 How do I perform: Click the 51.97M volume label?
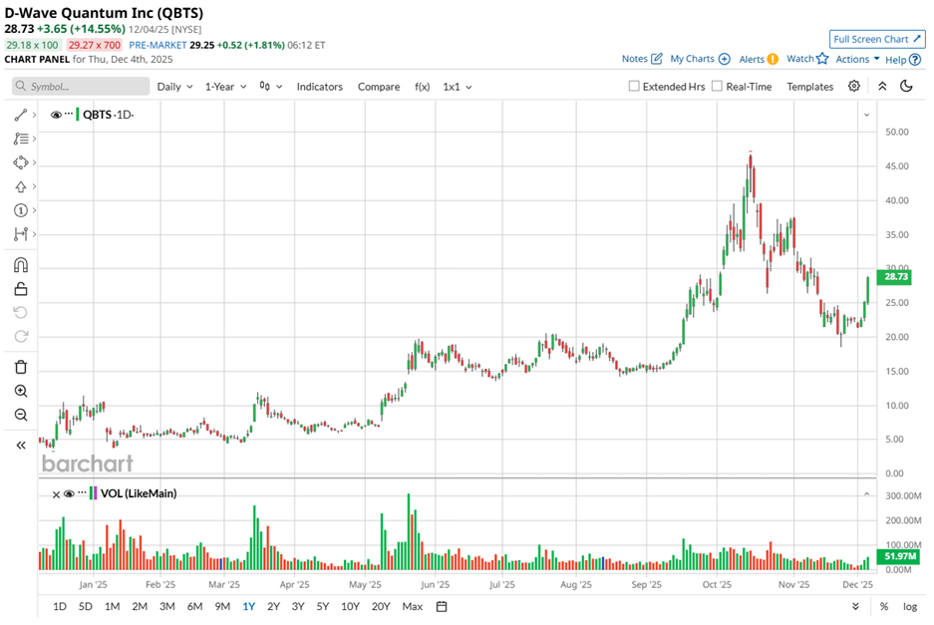(x=899, y=556)
